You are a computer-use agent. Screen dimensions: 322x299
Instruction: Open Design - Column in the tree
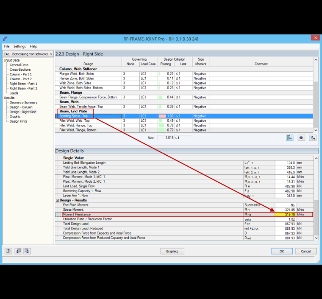coord(21,107)
